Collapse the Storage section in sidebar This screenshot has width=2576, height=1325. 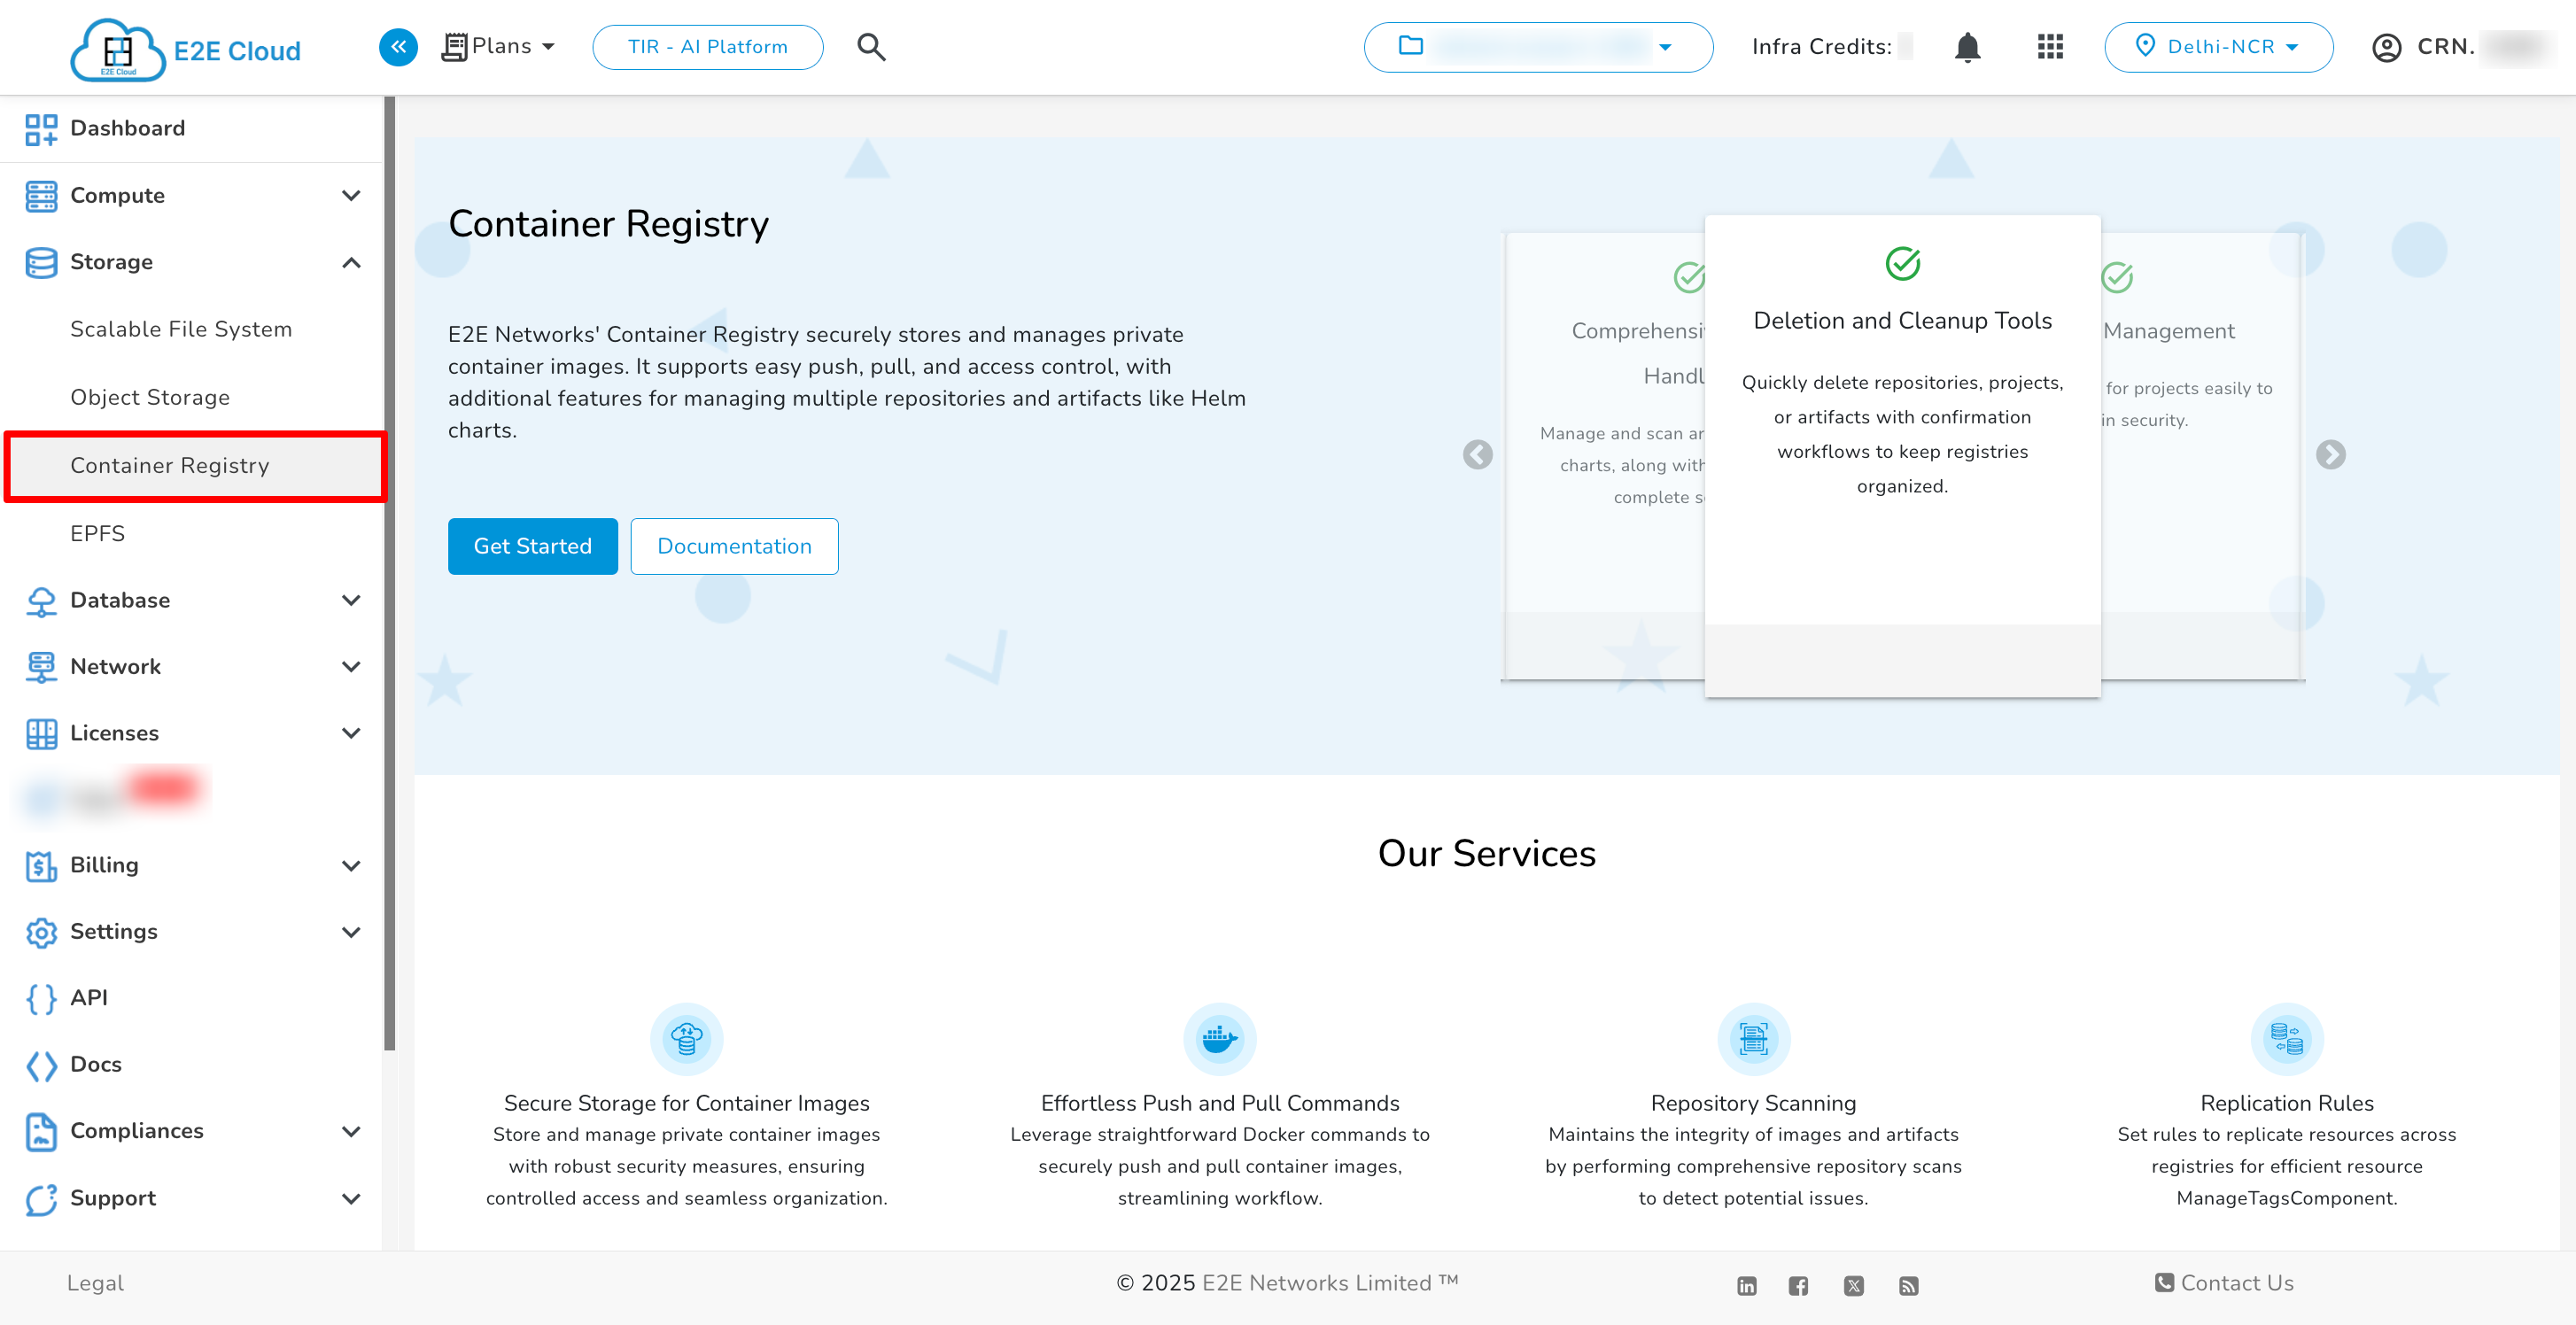tap(351, 262)
